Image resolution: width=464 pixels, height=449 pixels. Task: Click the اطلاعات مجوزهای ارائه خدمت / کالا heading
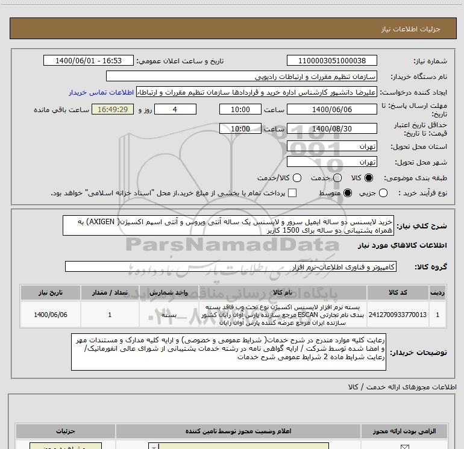click(402, 387)
